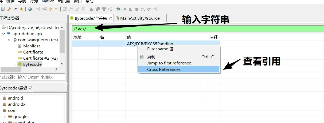Select the AES/ECB/PKCS5Padding string row

click(x=146, y=44)
